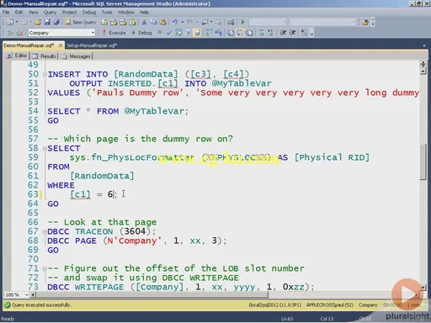
Task: Click the horizontal scroll left arrow
Action: (33, 294)
